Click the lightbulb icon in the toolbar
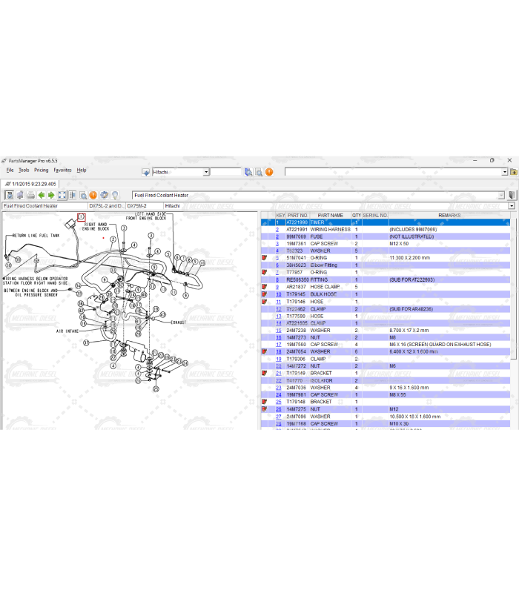Image resolution: width=519 pixels, height=593 pixels. click(x=115, y=196)
